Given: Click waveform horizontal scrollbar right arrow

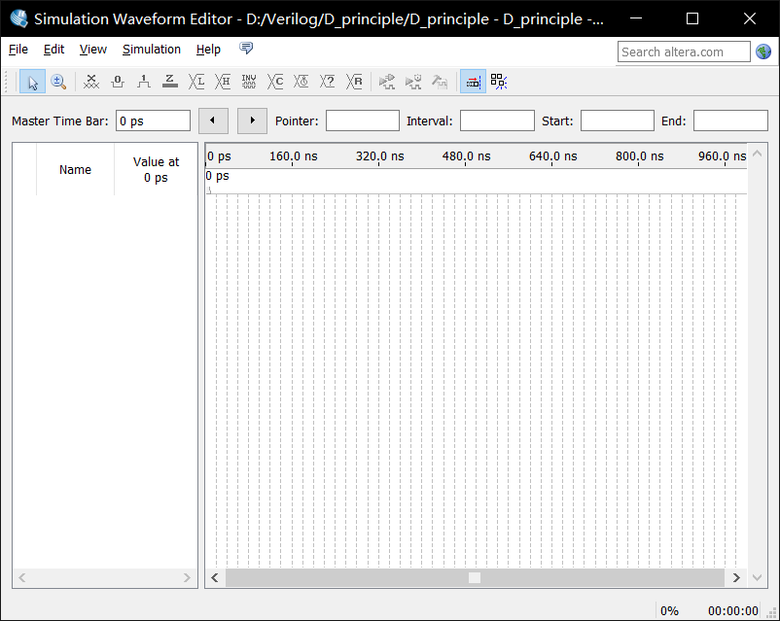Looking at the screenshot, I should (736, 577).
